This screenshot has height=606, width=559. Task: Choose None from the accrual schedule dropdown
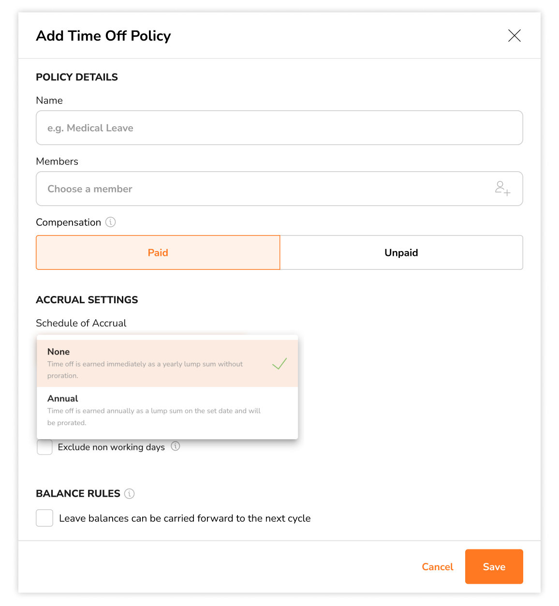[145, 363]
